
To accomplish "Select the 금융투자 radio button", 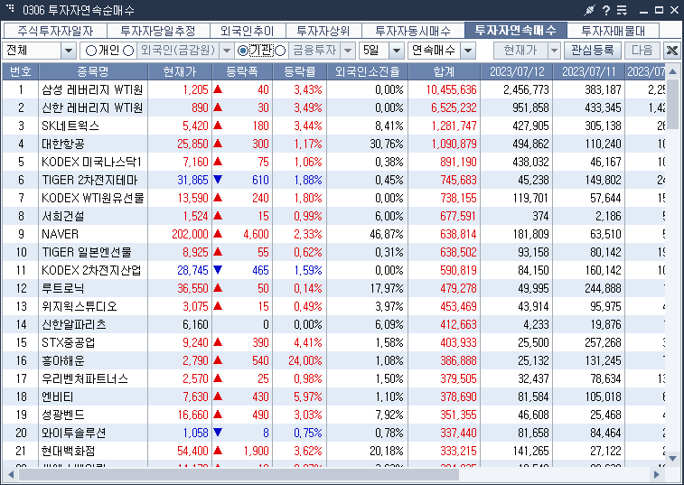I will [x=280, y=51].
